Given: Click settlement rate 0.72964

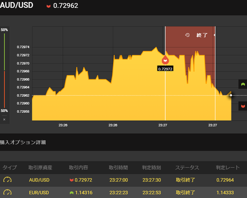Looking at the screenshot, I should [x=225, y=180].
